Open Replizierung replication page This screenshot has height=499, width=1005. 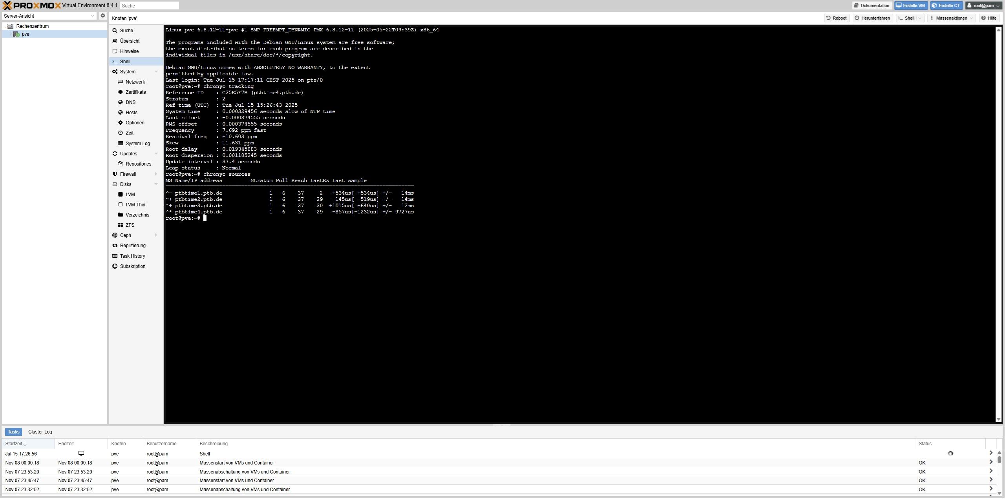[x=132, y=246]
